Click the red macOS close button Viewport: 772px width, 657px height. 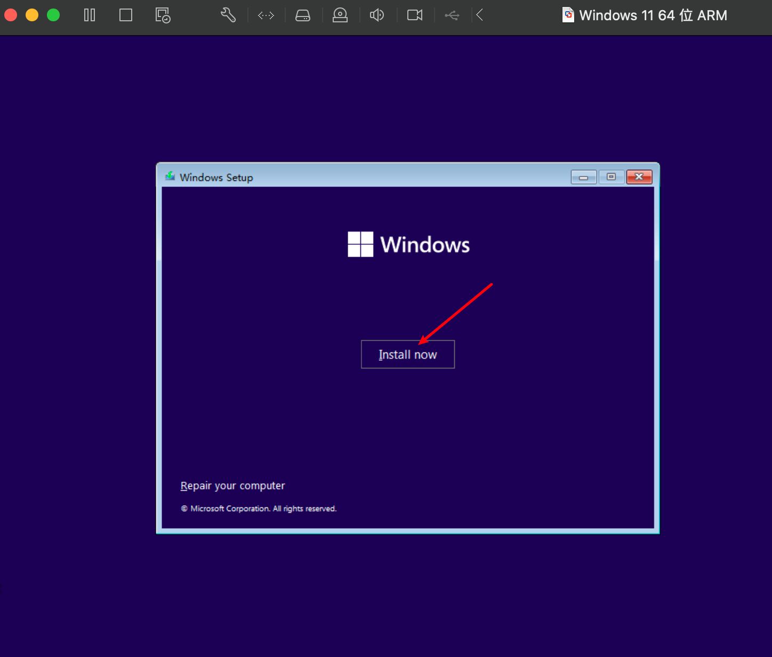[x=11, y=15]
